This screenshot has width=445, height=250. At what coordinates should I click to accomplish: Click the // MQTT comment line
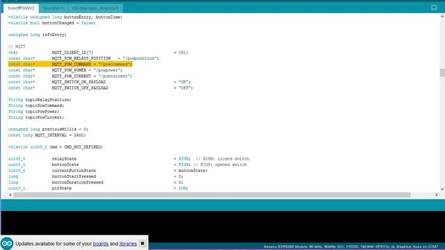point(17,47)
